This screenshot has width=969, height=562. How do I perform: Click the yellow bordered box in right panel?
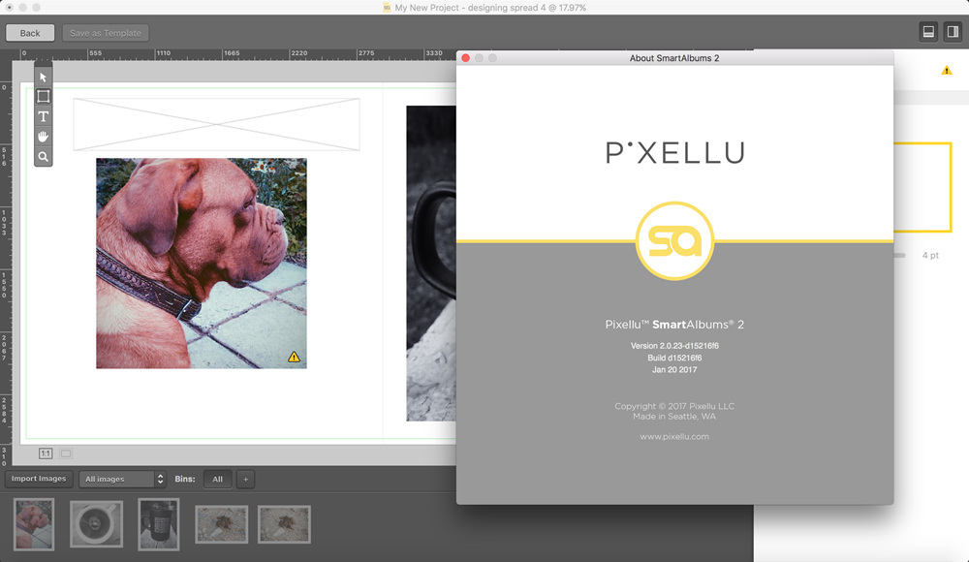[922, 187]
